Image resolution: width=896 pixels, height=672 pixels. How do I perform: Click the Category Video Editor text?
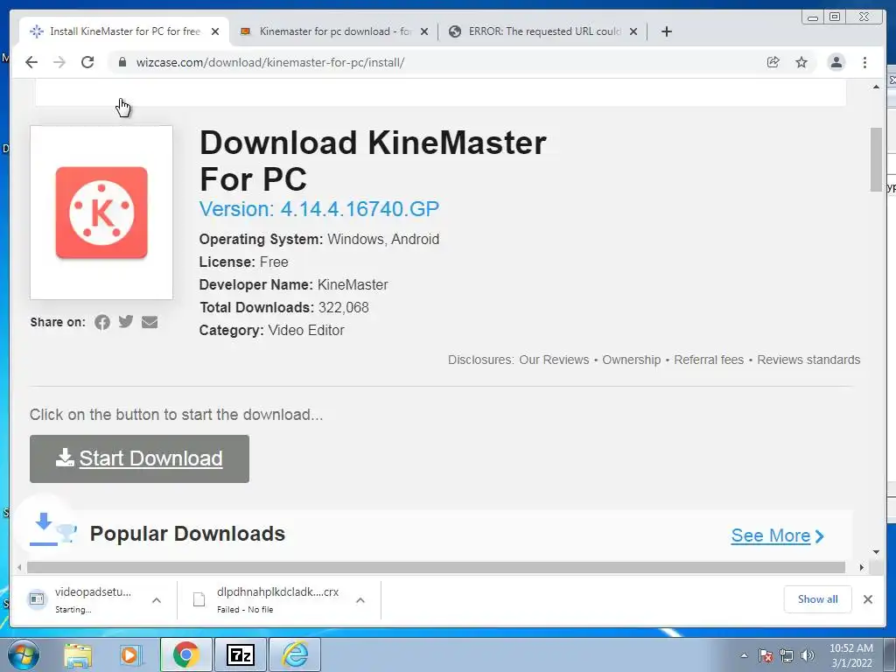tap(272, 330)
